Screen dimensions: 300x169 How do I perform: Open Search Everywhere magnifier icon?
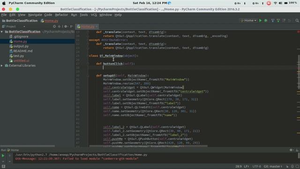[297, 21]
